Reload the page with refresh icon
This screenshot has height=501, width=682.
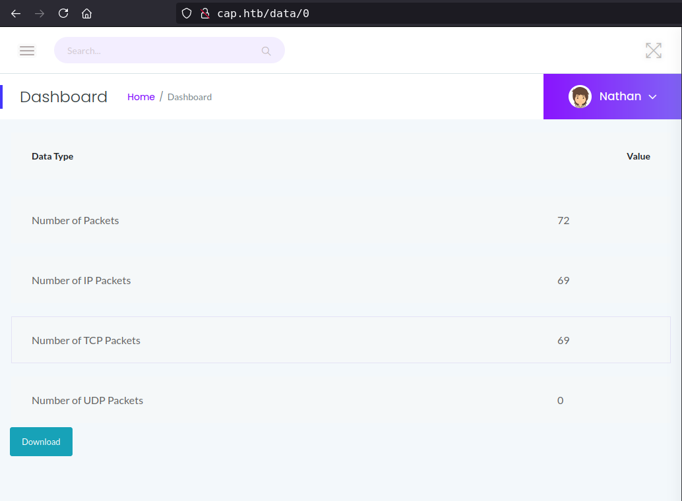(x=63, y=13)
